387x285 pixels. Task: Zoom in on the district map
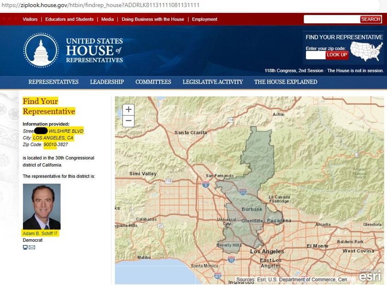point(128,109)
